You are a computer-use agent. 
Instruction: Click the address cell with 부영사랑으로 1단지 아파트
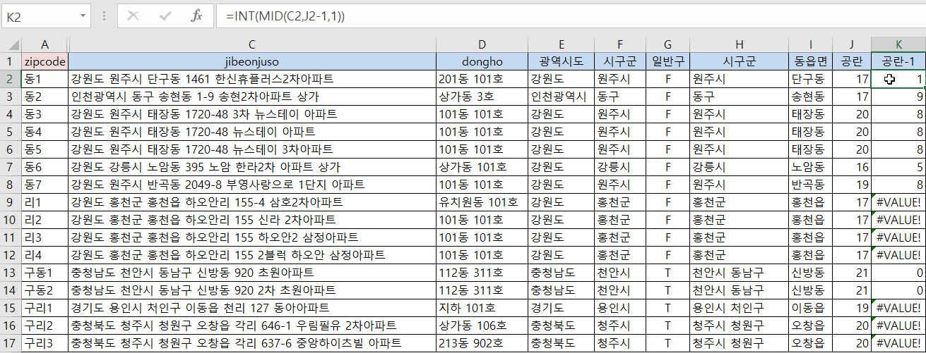[x=252, y=185]
